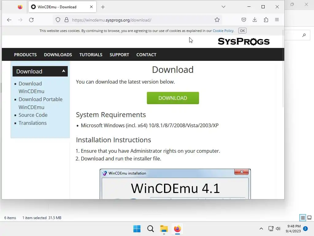Close the WinCDEmu - Download tab
314x236 pixels.
[x=91, y=7]
